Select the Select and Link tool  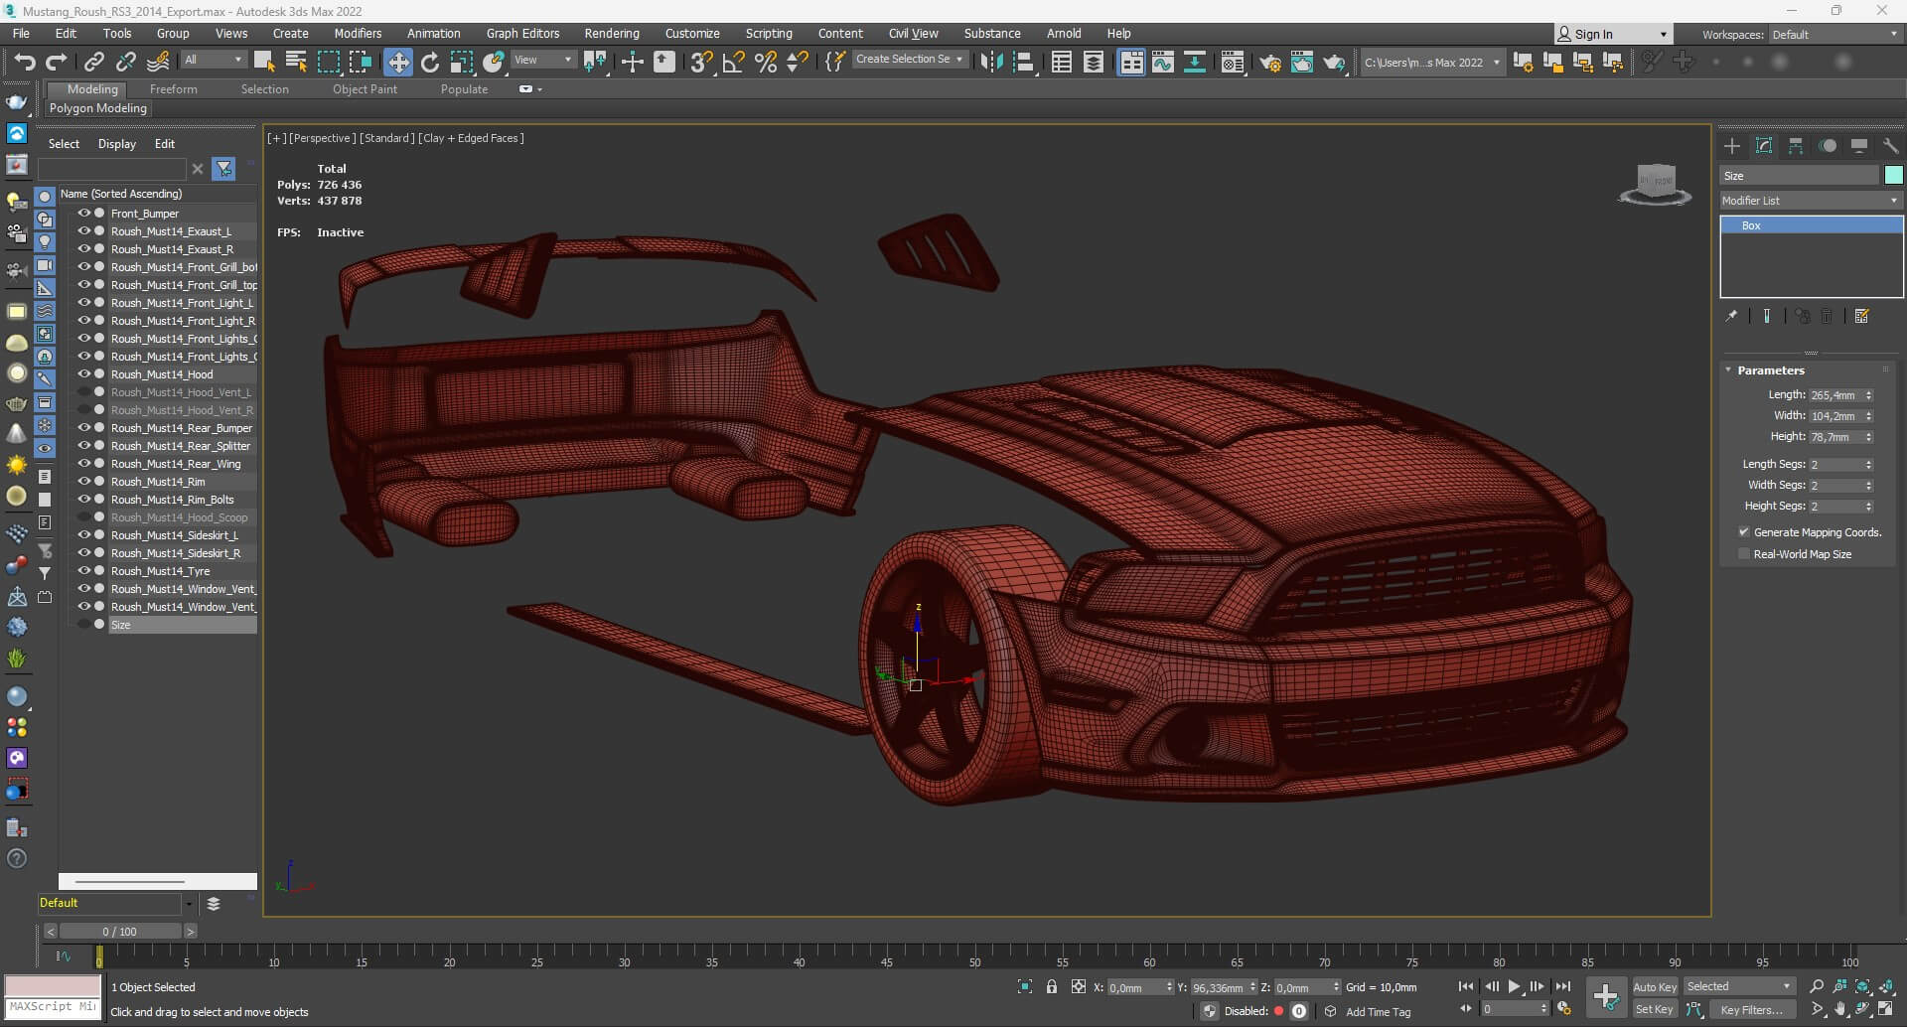point(94,62)
